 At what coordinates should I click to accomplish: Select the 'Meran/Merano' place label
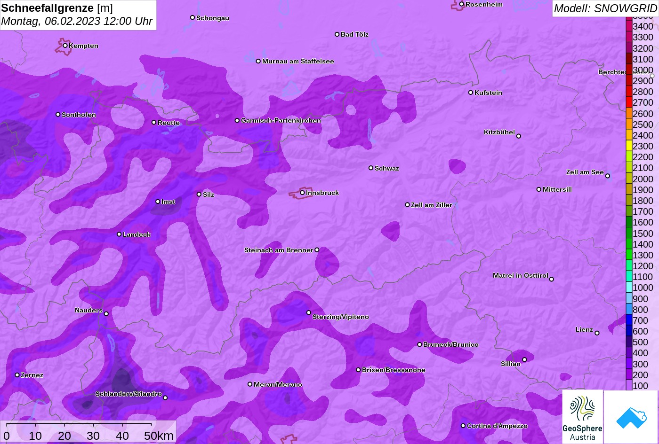(x=278, y=384)
